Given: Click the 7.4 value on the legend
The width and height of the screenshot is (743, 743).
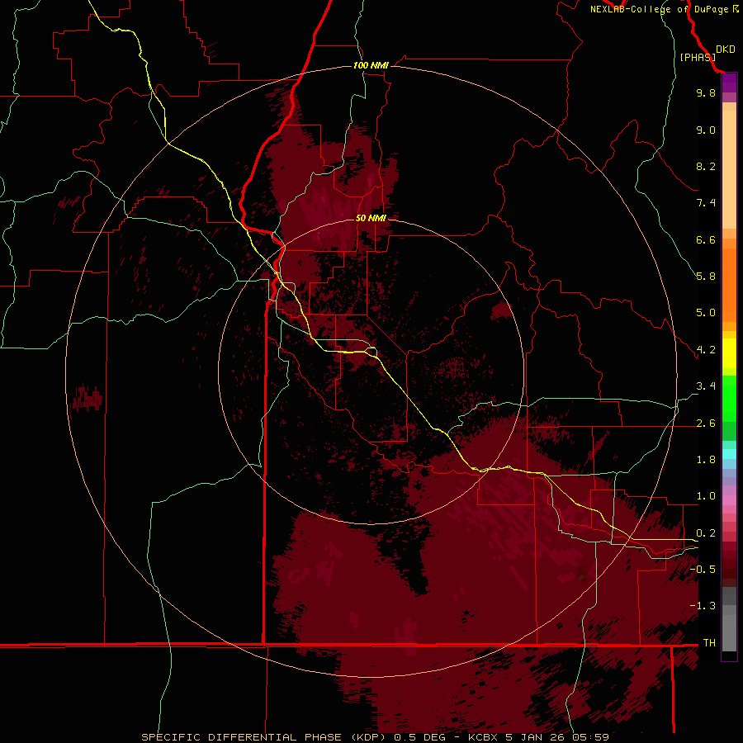Looking at the screenshot, I should 706,203.
